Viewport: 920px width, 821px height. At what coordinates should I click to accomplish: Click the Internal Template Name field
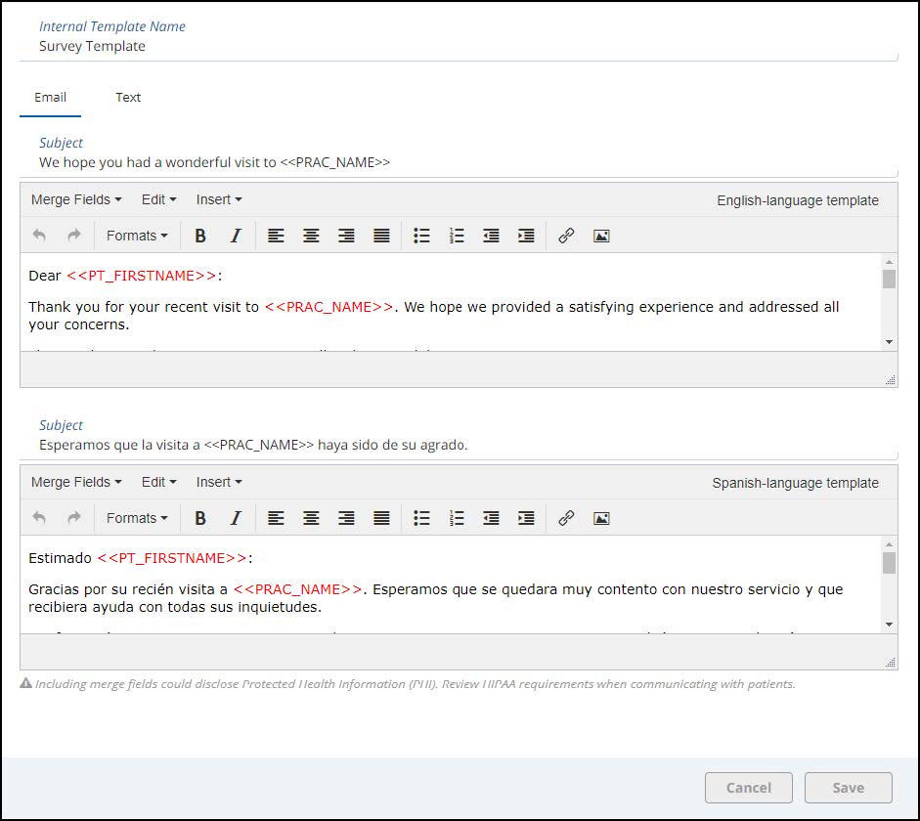458,46
